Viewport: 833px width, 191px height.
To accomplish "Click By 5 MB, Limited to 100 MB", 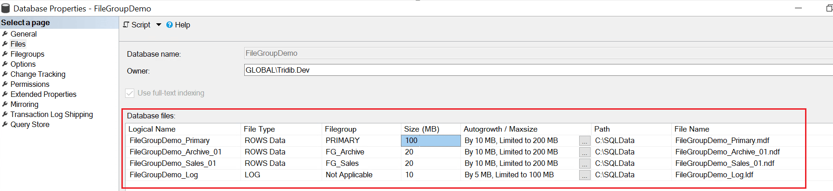I will click(509, 175).
